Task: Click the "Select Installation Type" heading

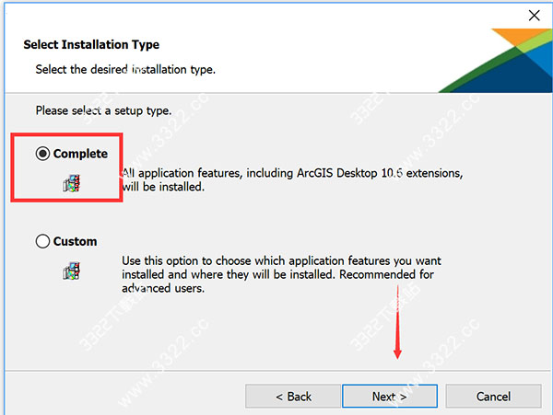Action: [91, 45]
